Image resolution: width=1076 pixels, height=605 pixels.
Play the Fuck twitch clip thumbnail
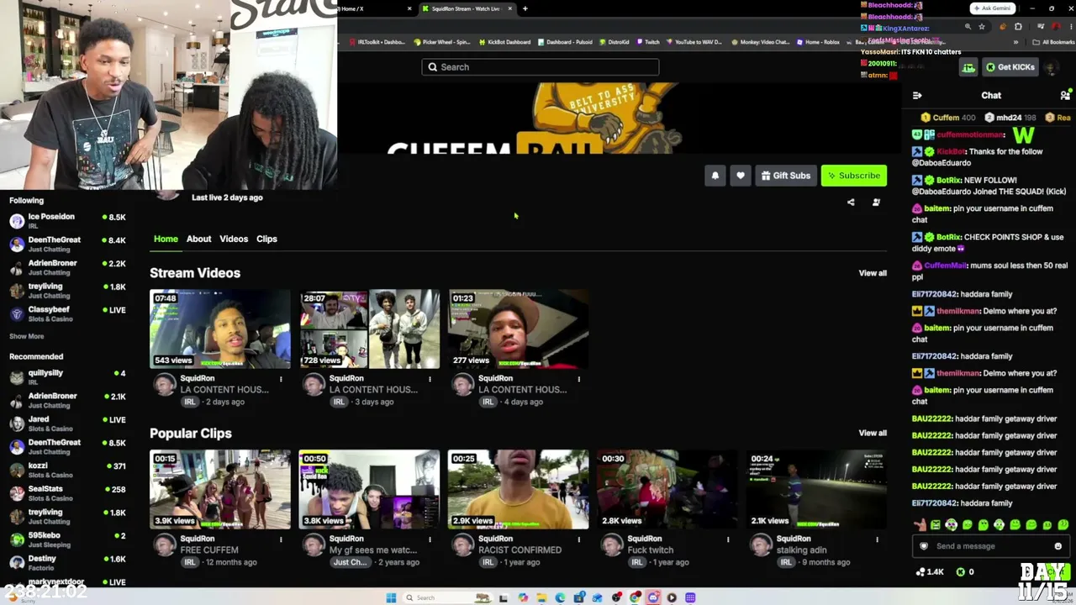(667, 490)
